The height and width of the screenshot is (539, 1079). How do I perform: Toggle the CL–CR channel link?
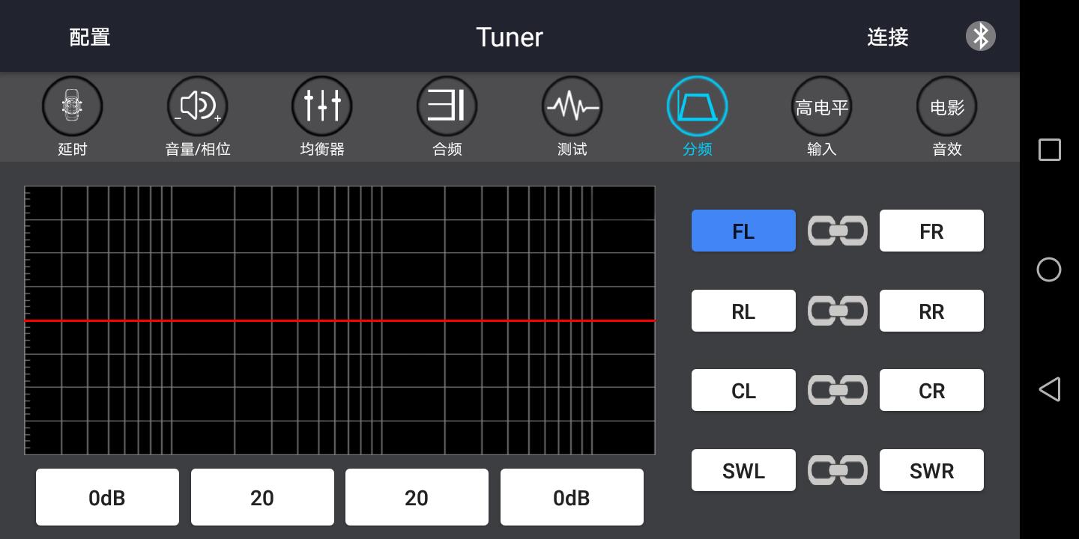[838, 390]
